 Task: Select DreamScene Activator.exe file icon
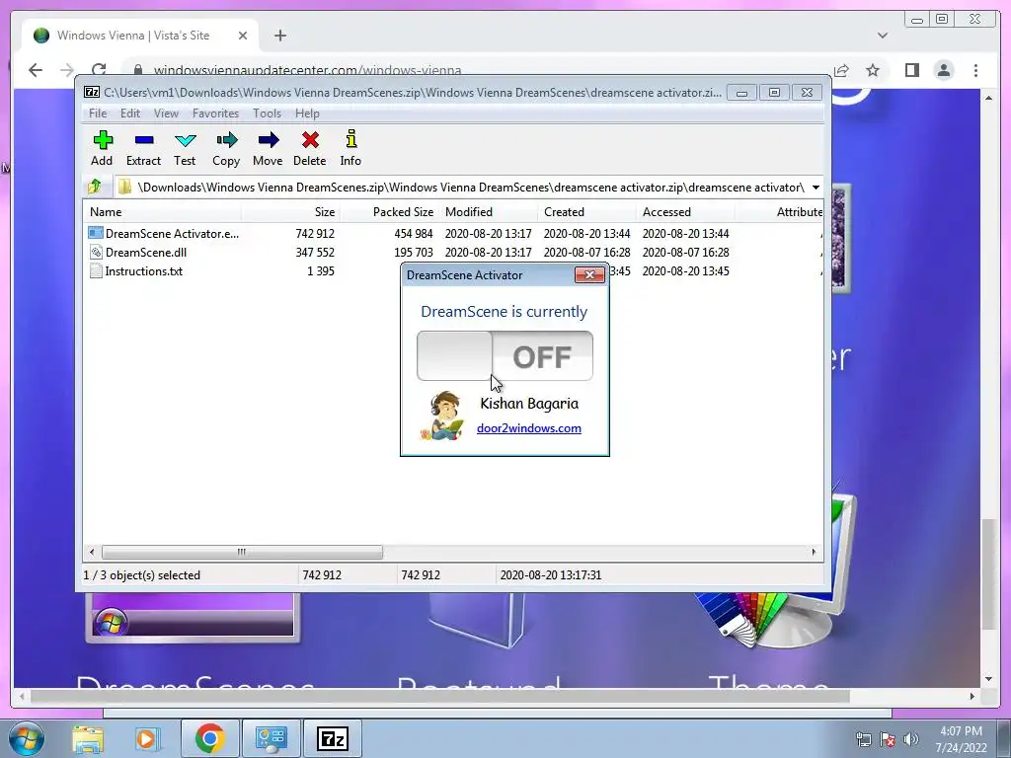(x=96, y=233)
